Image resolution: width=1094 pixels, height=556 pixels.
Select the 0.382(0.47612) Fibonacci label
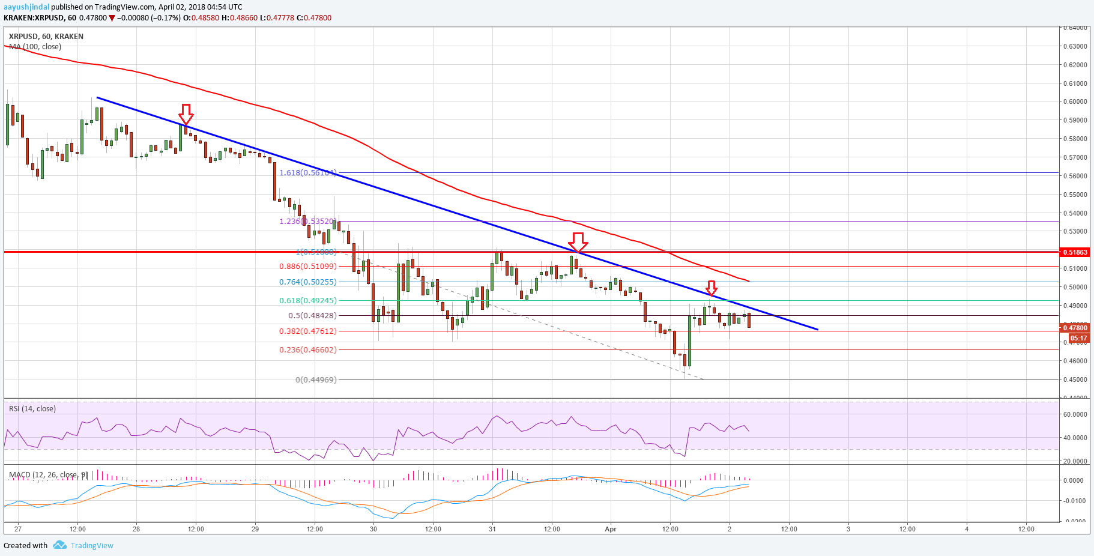(x=308, y=331)
